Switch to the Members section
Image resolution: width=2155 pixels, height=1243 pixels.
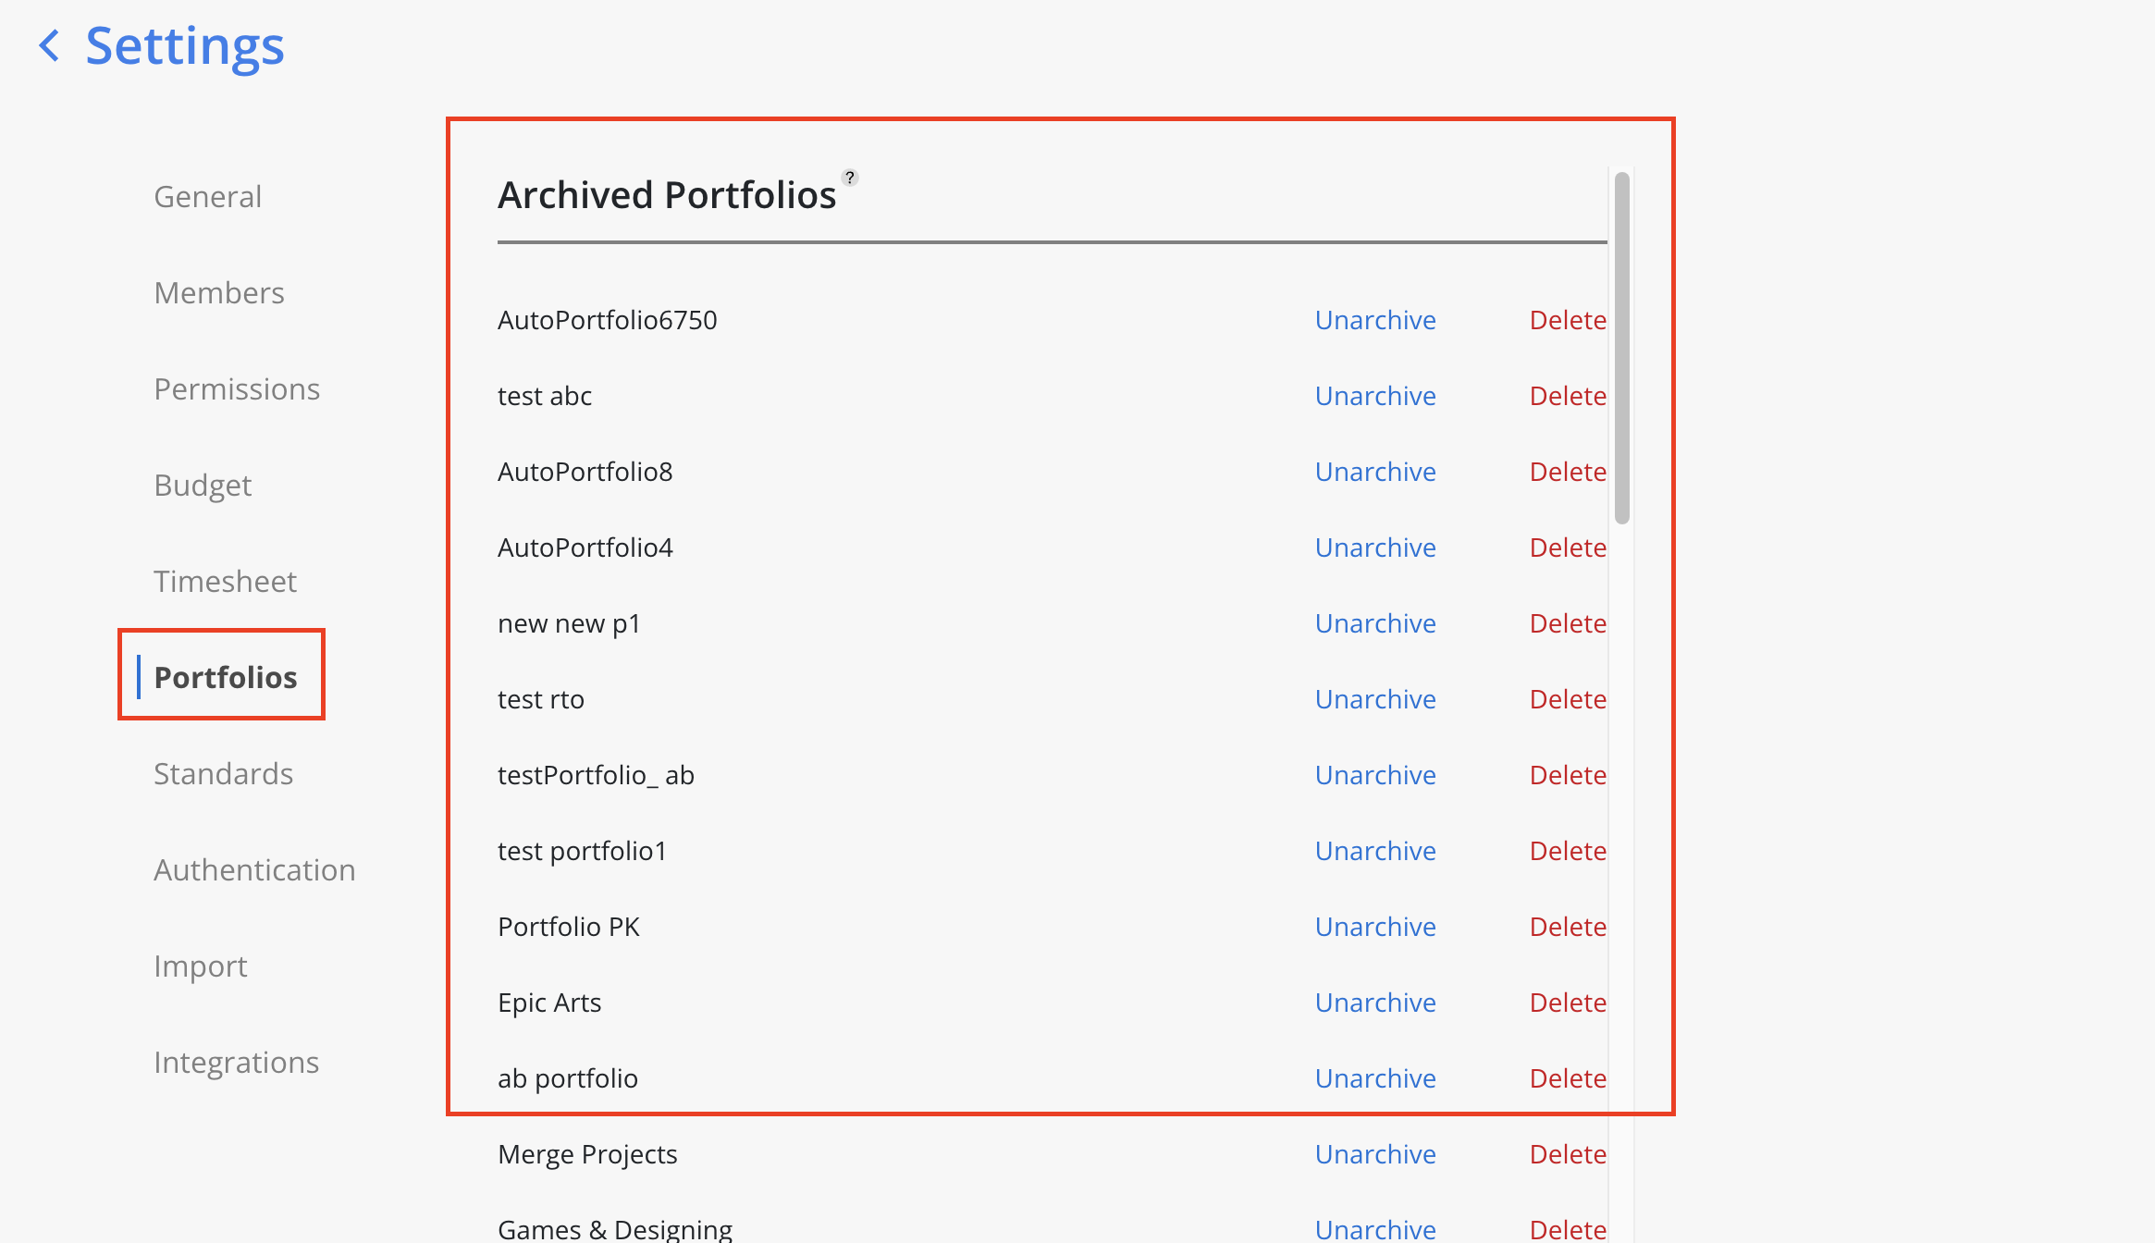(x=218, y=293)
